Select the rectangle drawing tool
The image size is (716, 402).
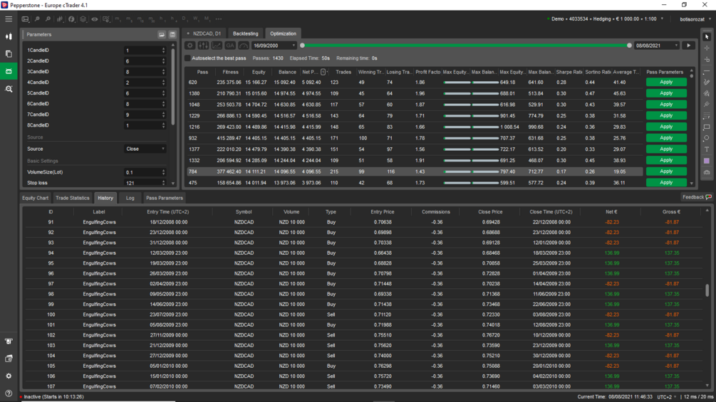point(707,127)
